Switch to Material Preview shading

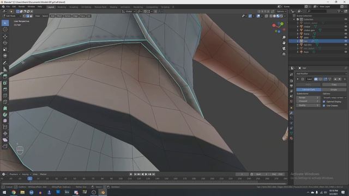click(278, 16)
